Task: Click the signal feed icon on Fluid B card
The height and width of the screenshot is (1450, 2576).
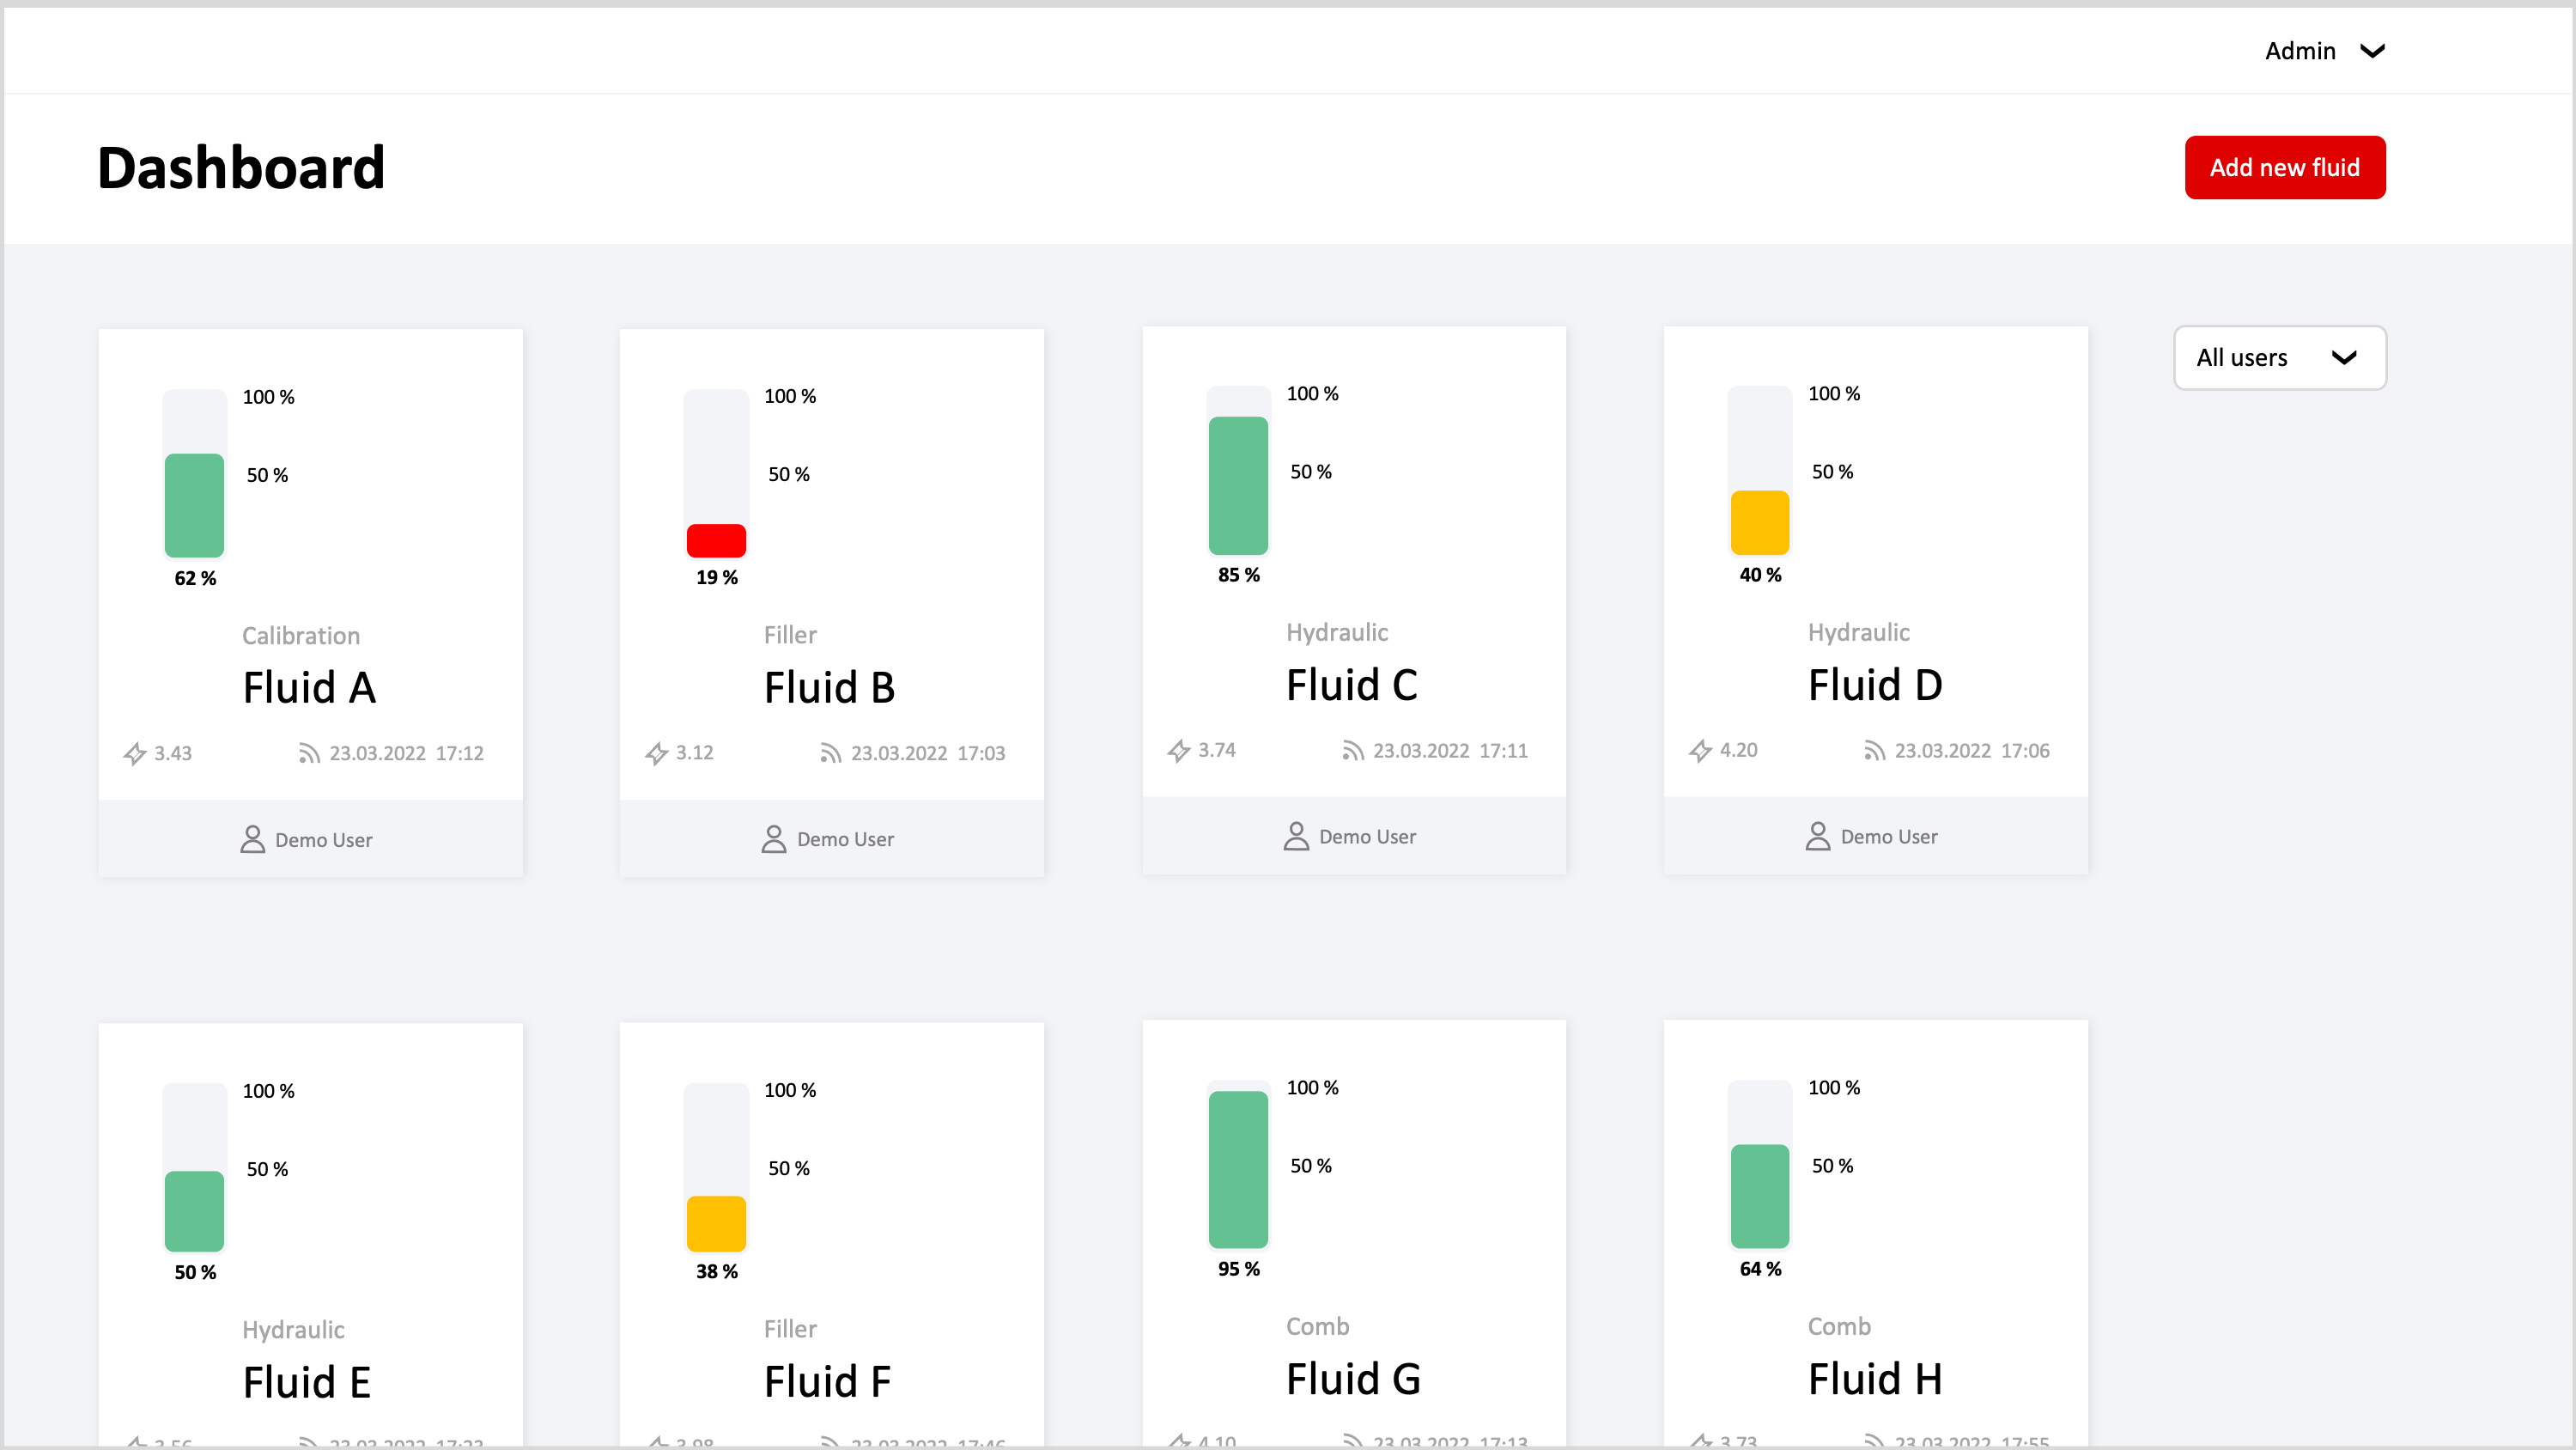Action: tap(830, 753)
